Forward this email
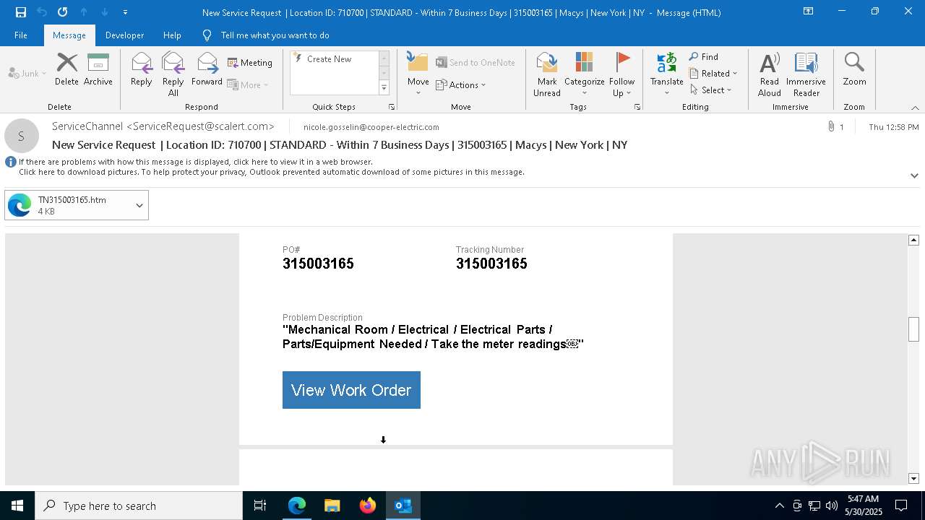The height and width of the screenshot is (520, 925). [207, 70]
